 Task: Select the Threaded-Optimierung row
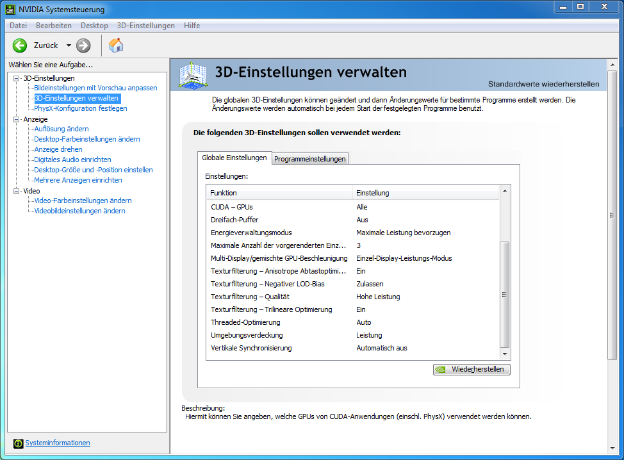pos(353,322)
